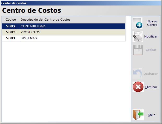This screenshot has width=162, height=124.
Task: Click the Descripción del Centro de Costos header
Action: coord(73,20)
